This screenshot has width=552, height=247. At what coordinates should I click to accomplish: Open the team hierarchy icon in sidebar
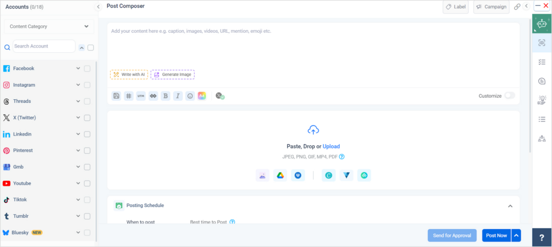pos(542,139)
